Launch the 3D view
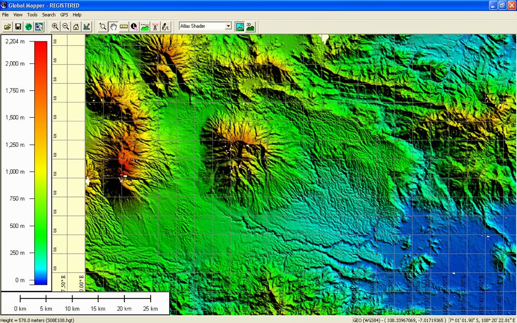Screen dimensions: 517x323 click(x=250, y=27)
